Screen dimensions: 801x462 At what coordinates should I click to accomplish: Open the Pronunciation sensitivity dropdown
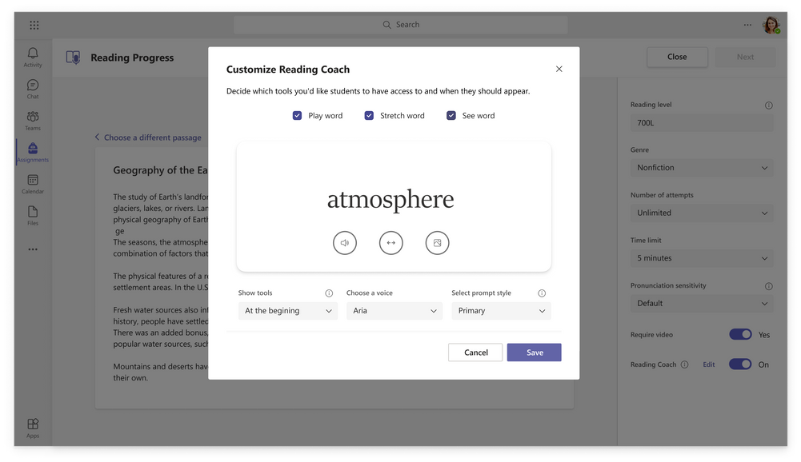(x=702, y=303)
